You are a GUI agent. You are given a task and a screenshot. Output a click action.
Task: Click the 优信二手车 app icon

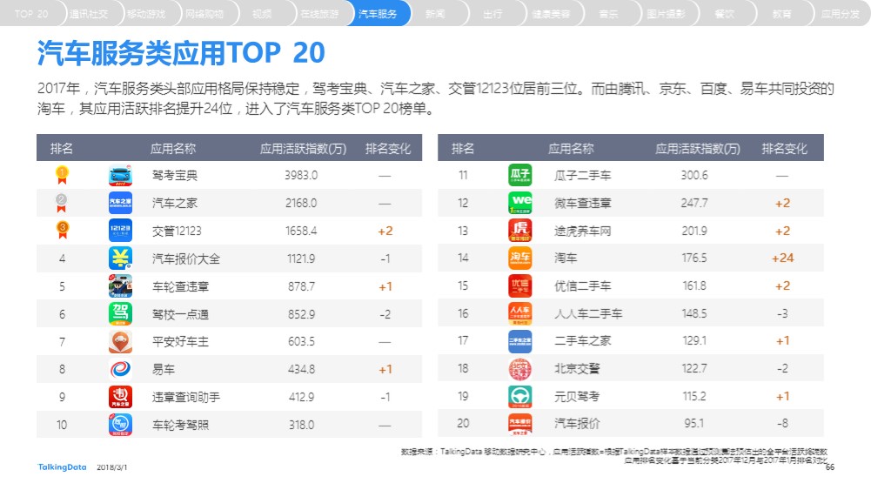pos(520,285)
